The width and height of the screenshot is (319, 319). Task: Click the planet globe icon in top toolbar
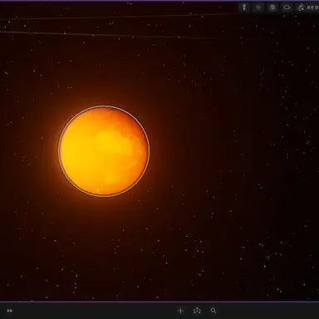coord(272,7)
